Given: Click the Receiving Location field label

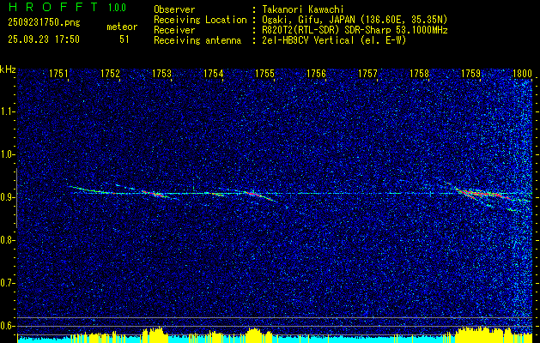Looking at the screenshot, I should coord(199,19).
